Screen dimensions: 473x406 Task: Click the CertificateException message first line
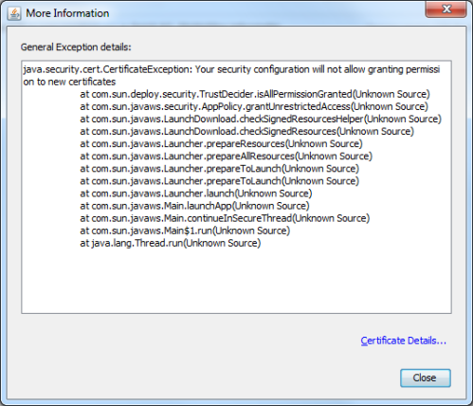click(231, 69)
